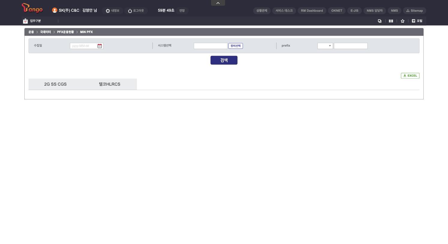Focus the 수집일 date input field
Viewport: 448px width, 244px height.
(x=83, y=46)
